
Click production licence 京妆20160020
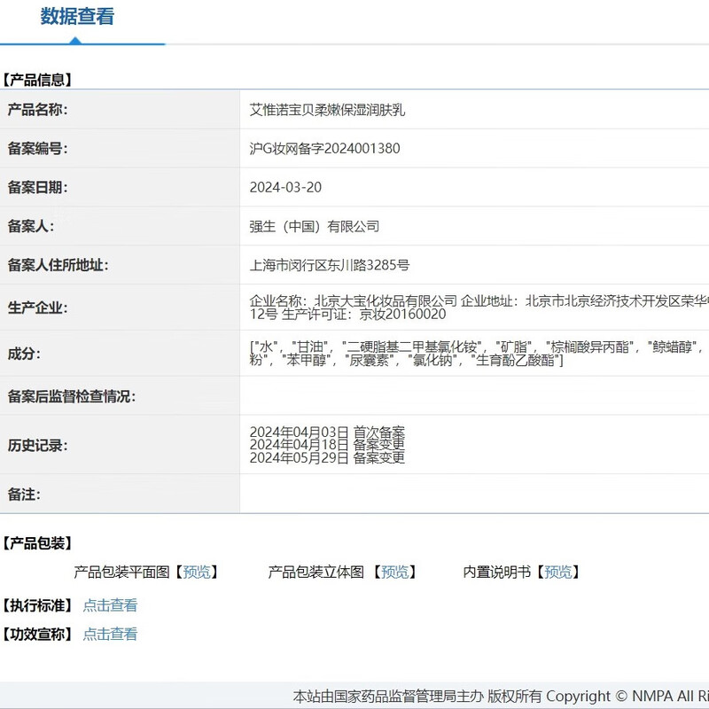click(x=402, y=315)
